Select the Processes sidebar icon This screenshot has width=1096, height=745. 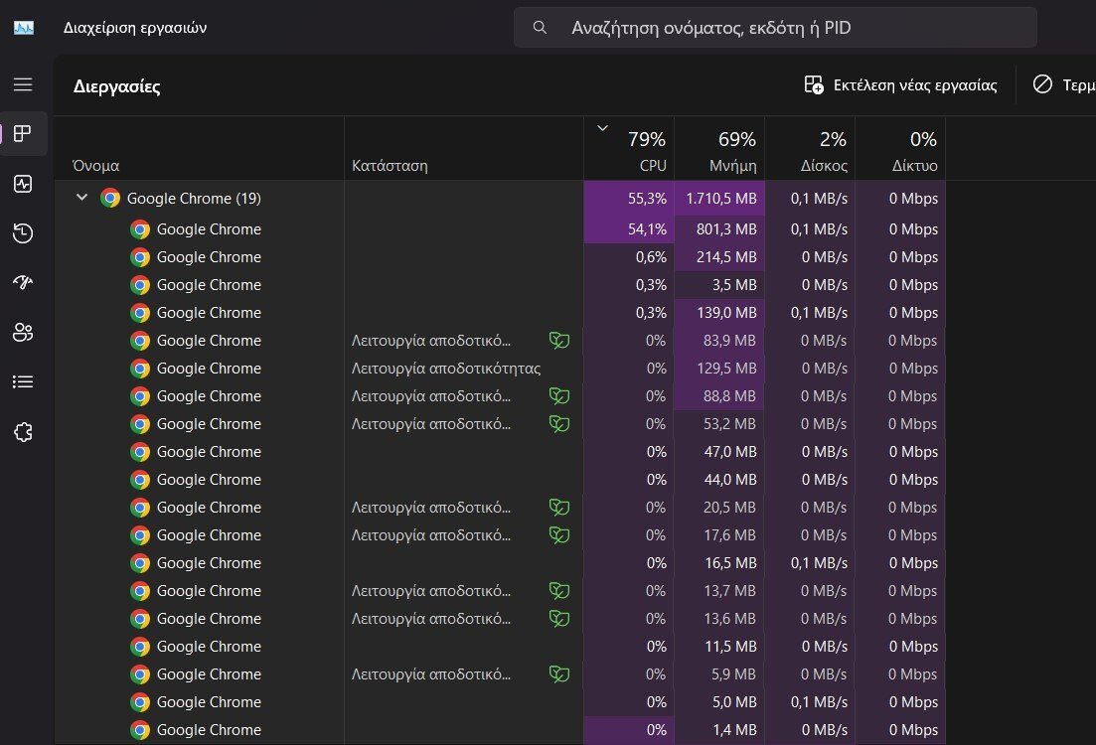(23, 133)
